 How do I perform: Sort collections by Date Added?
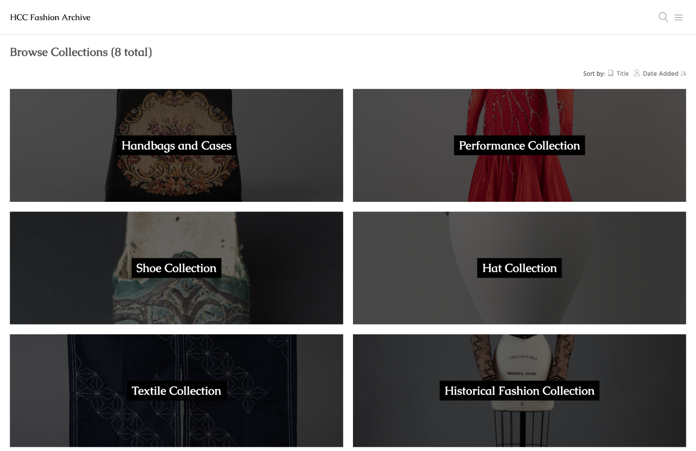coord(660,74)
